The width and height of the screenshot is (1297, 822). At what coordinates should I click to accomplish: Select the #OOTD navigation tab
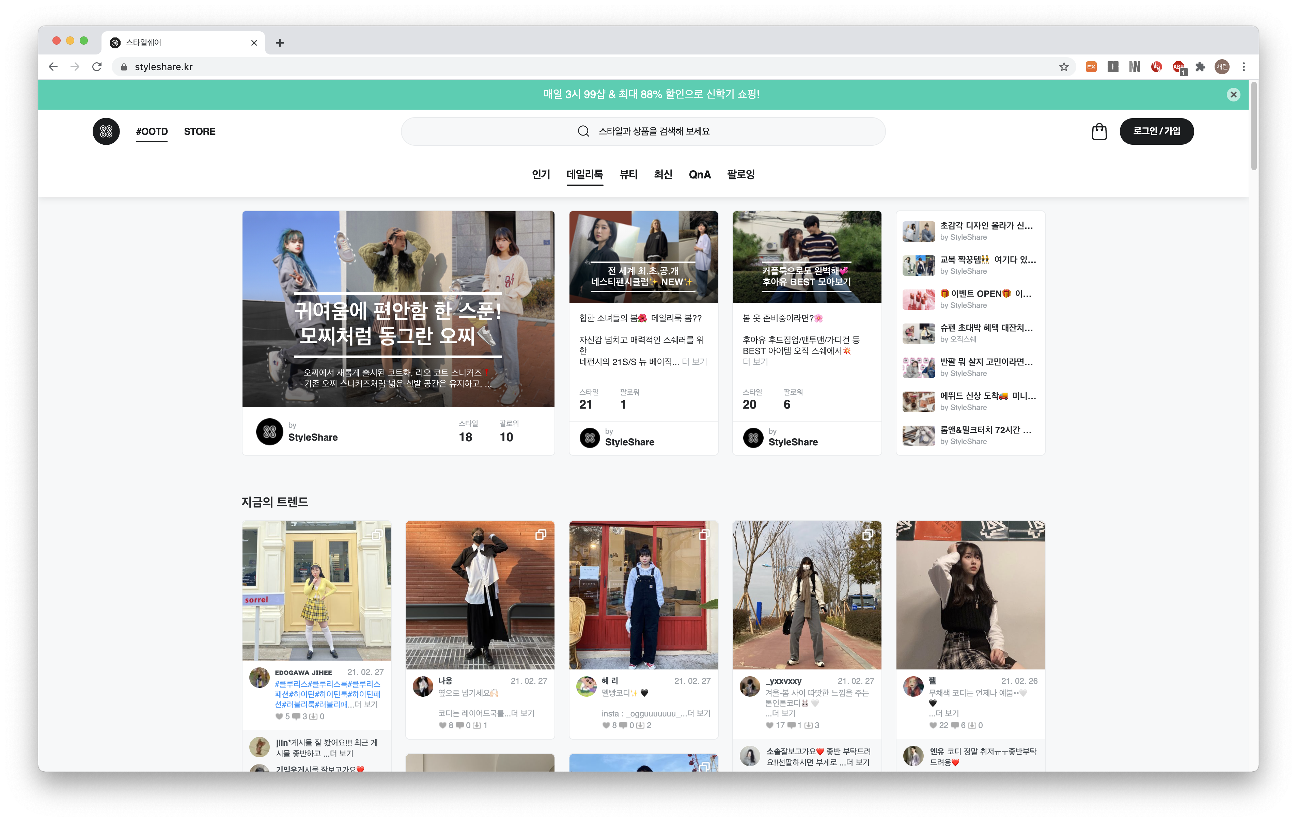(x=152, y=131)
